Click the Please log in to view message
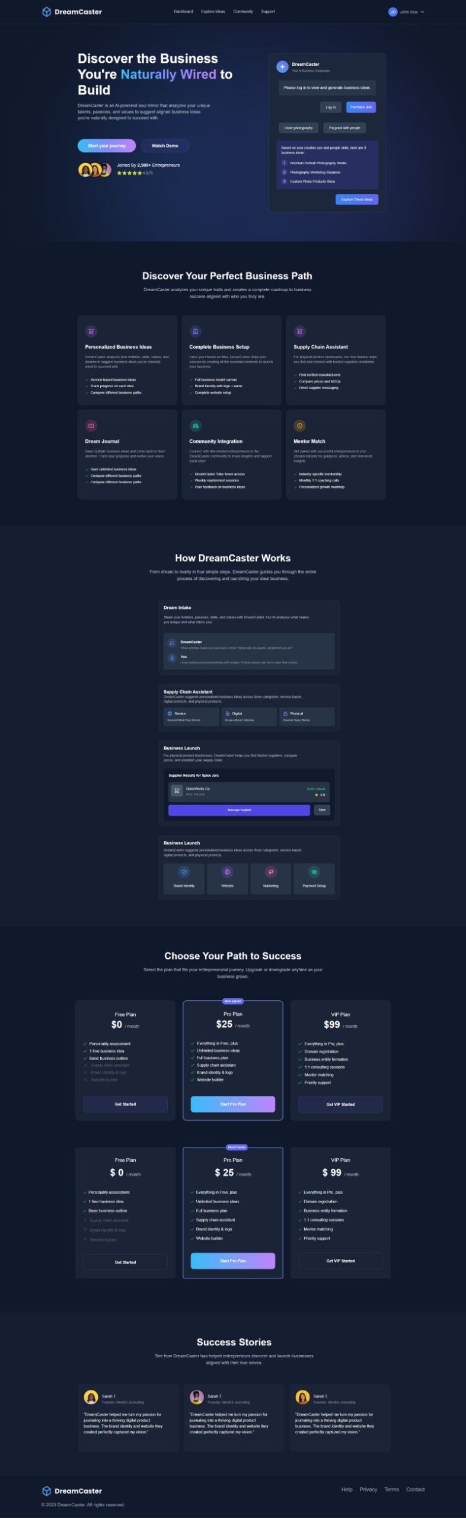The width and height of the screenshot is (466, 1518). coord(327,88)
